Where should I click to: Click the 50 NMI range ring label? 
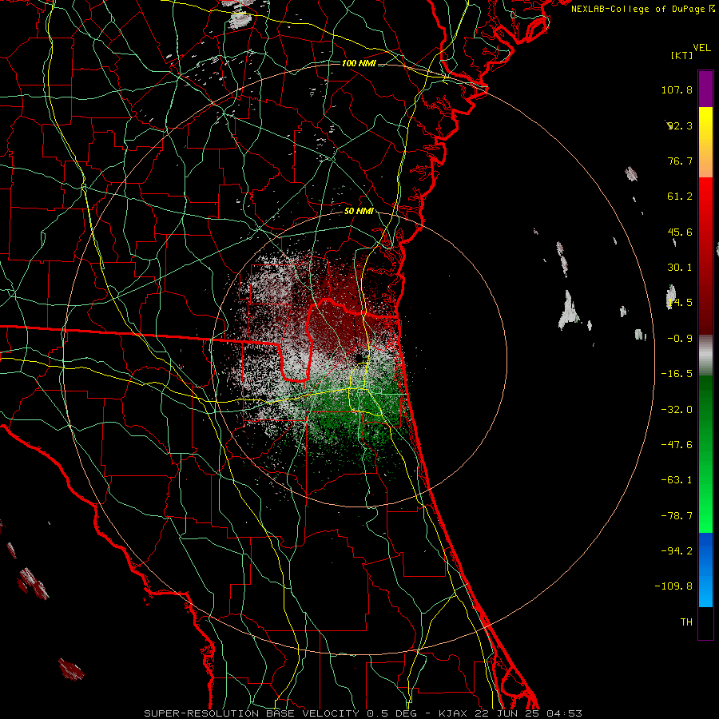(x=359, y=212)
